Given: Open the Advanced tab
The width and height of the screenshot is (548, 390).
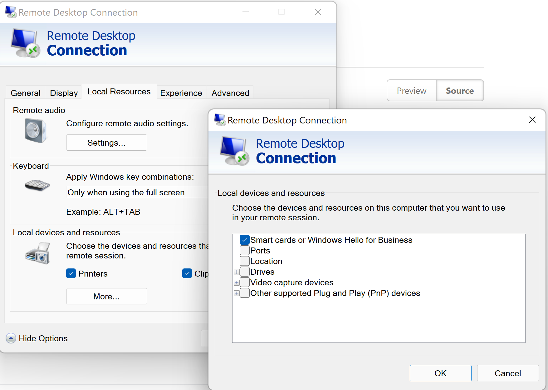Looking at the screenshot, I should click(230, 93).
